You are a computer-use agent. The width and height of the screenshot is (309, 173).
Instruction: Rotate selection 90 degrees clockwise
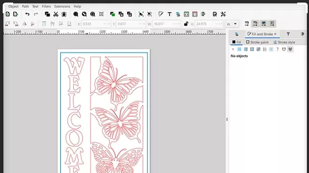(x=16, y=24)
